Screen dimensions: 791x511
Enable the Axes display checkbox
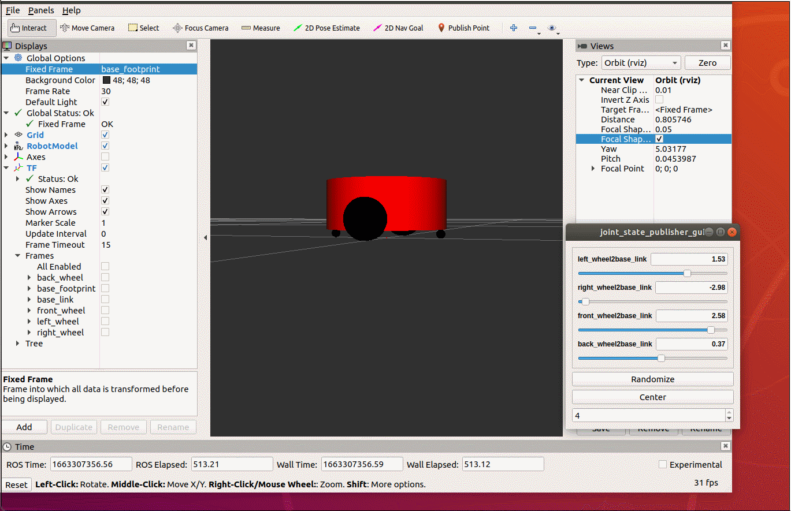pyautogui.click(x=105, y=157)
